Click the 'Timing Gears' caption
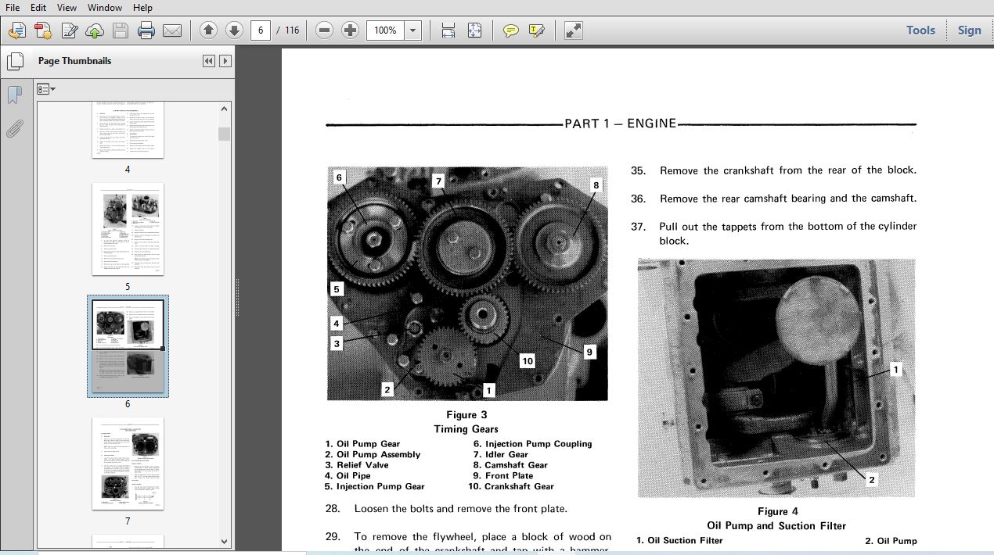The height and width of the screenshot is (555, 994). point(466,429)
